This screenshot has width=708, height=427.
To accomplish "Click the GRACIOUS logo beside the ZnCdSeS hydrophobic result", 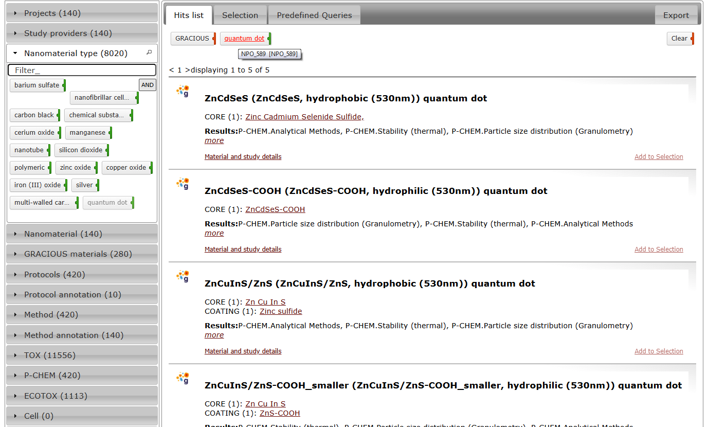I will (183, 91).
